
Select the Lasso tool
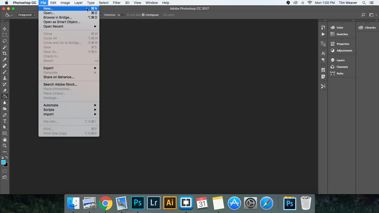click(x=5, y=41)
